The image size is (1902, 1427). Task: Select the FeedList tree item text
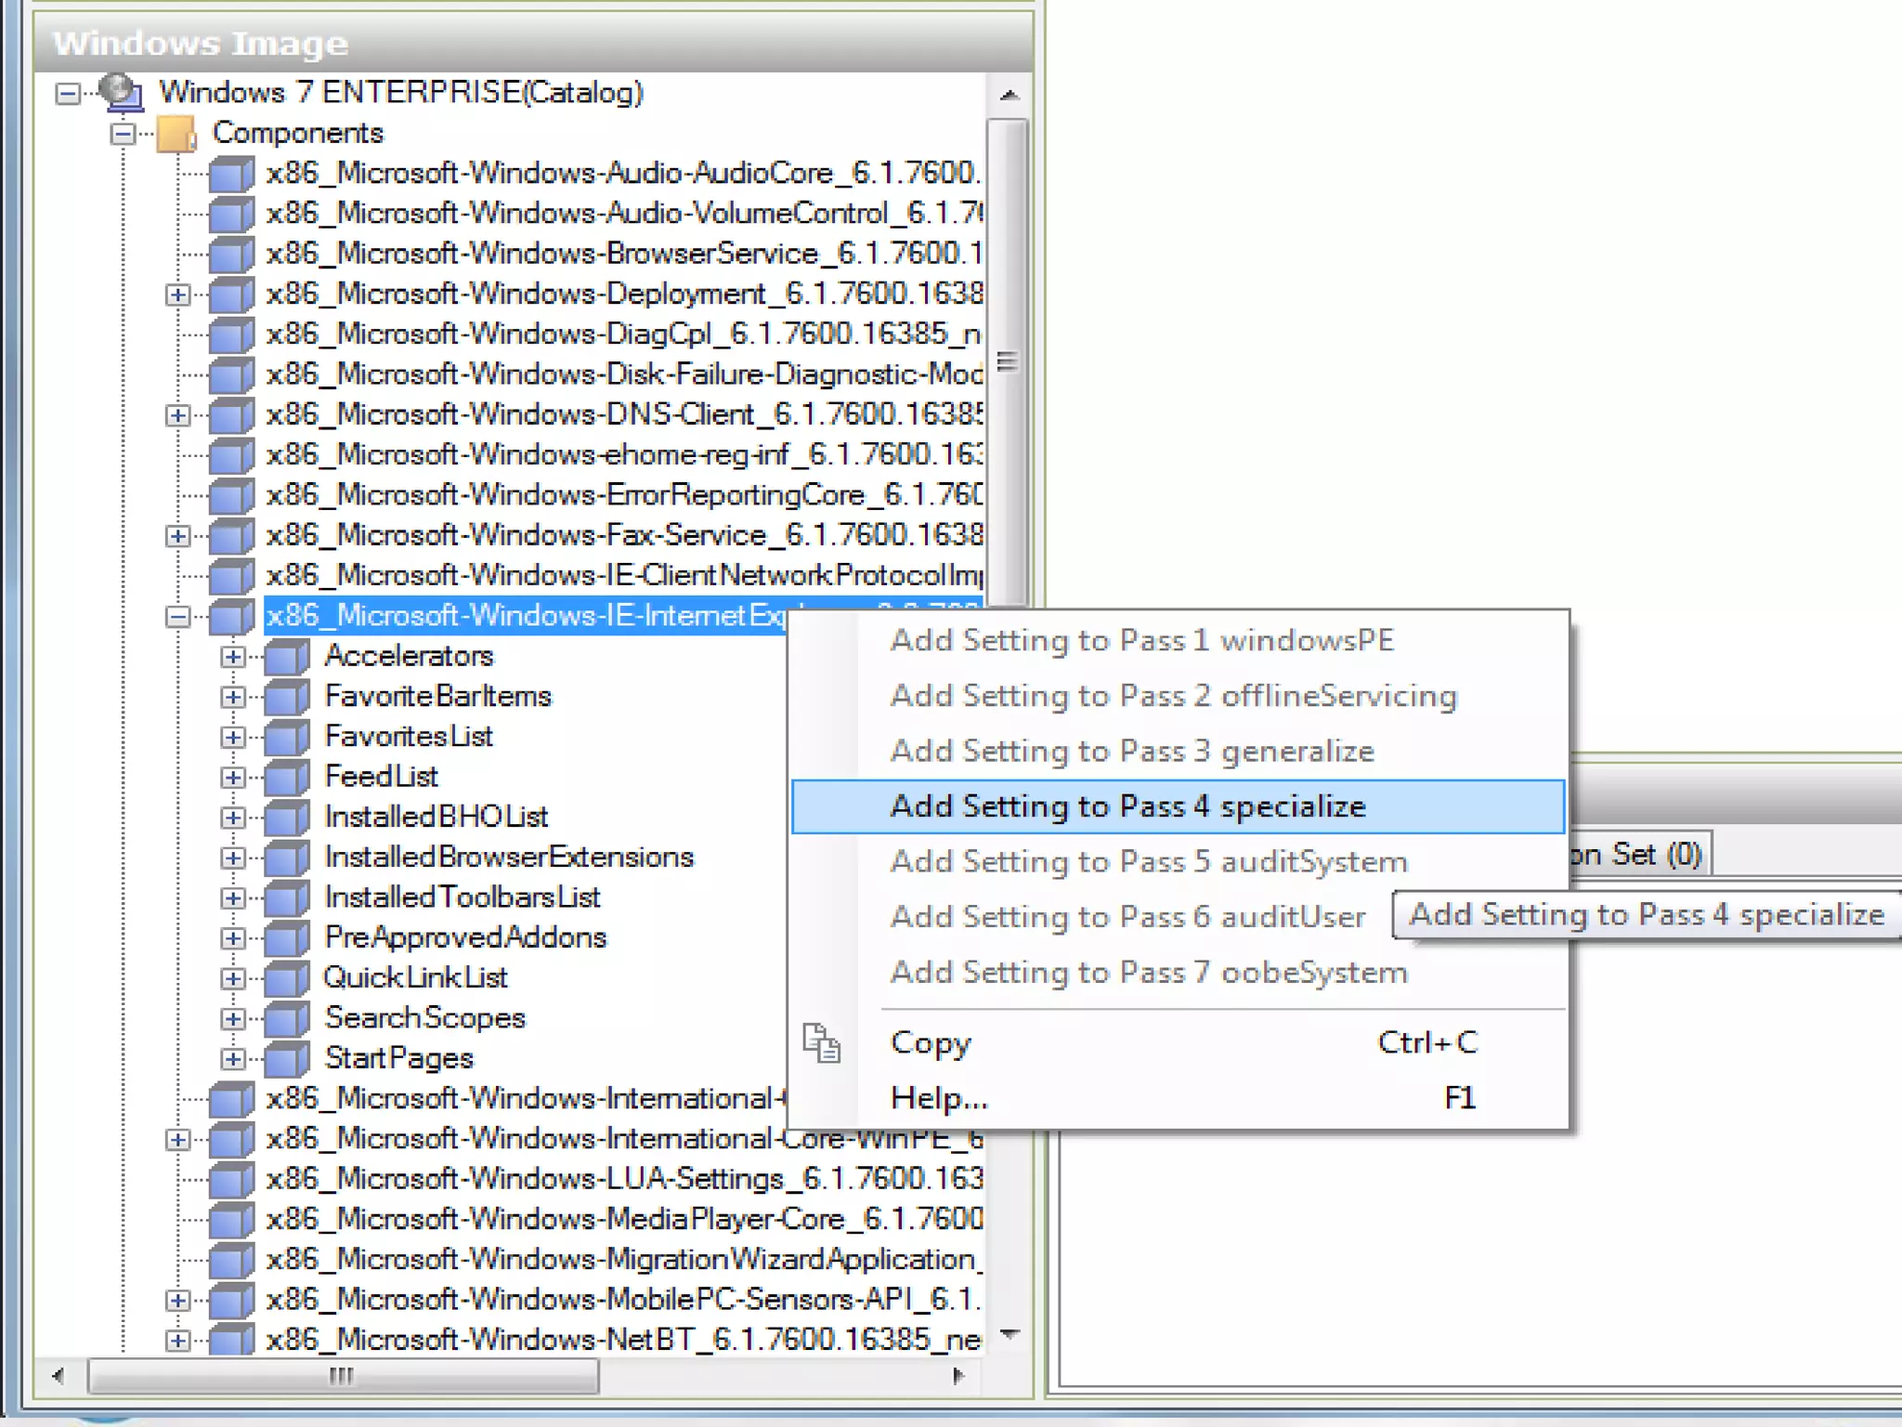(381, 777)
